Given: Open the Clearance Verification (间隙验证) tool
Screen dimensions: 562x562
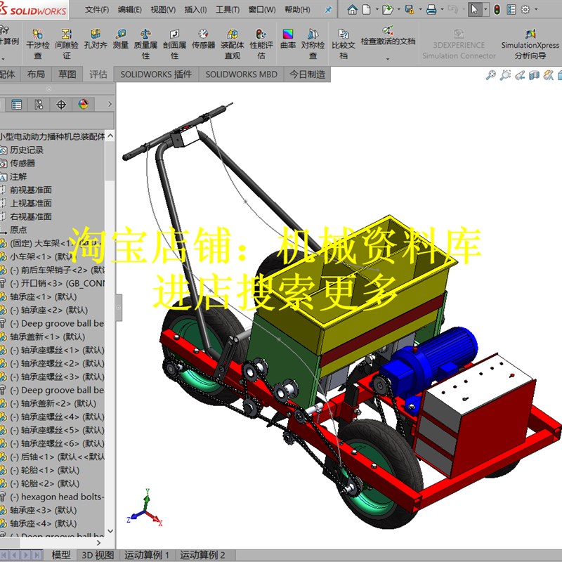Looking at the screenshot, I should (67, 44).
